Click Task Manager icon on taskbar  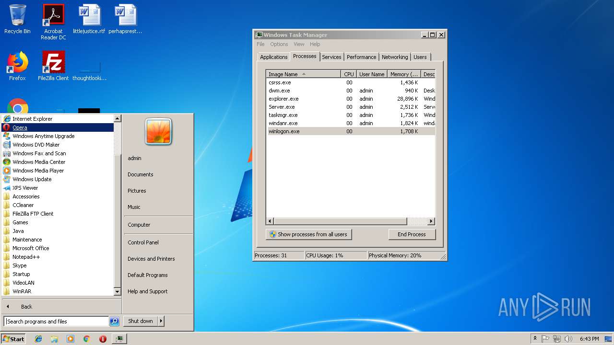(119, 339)
